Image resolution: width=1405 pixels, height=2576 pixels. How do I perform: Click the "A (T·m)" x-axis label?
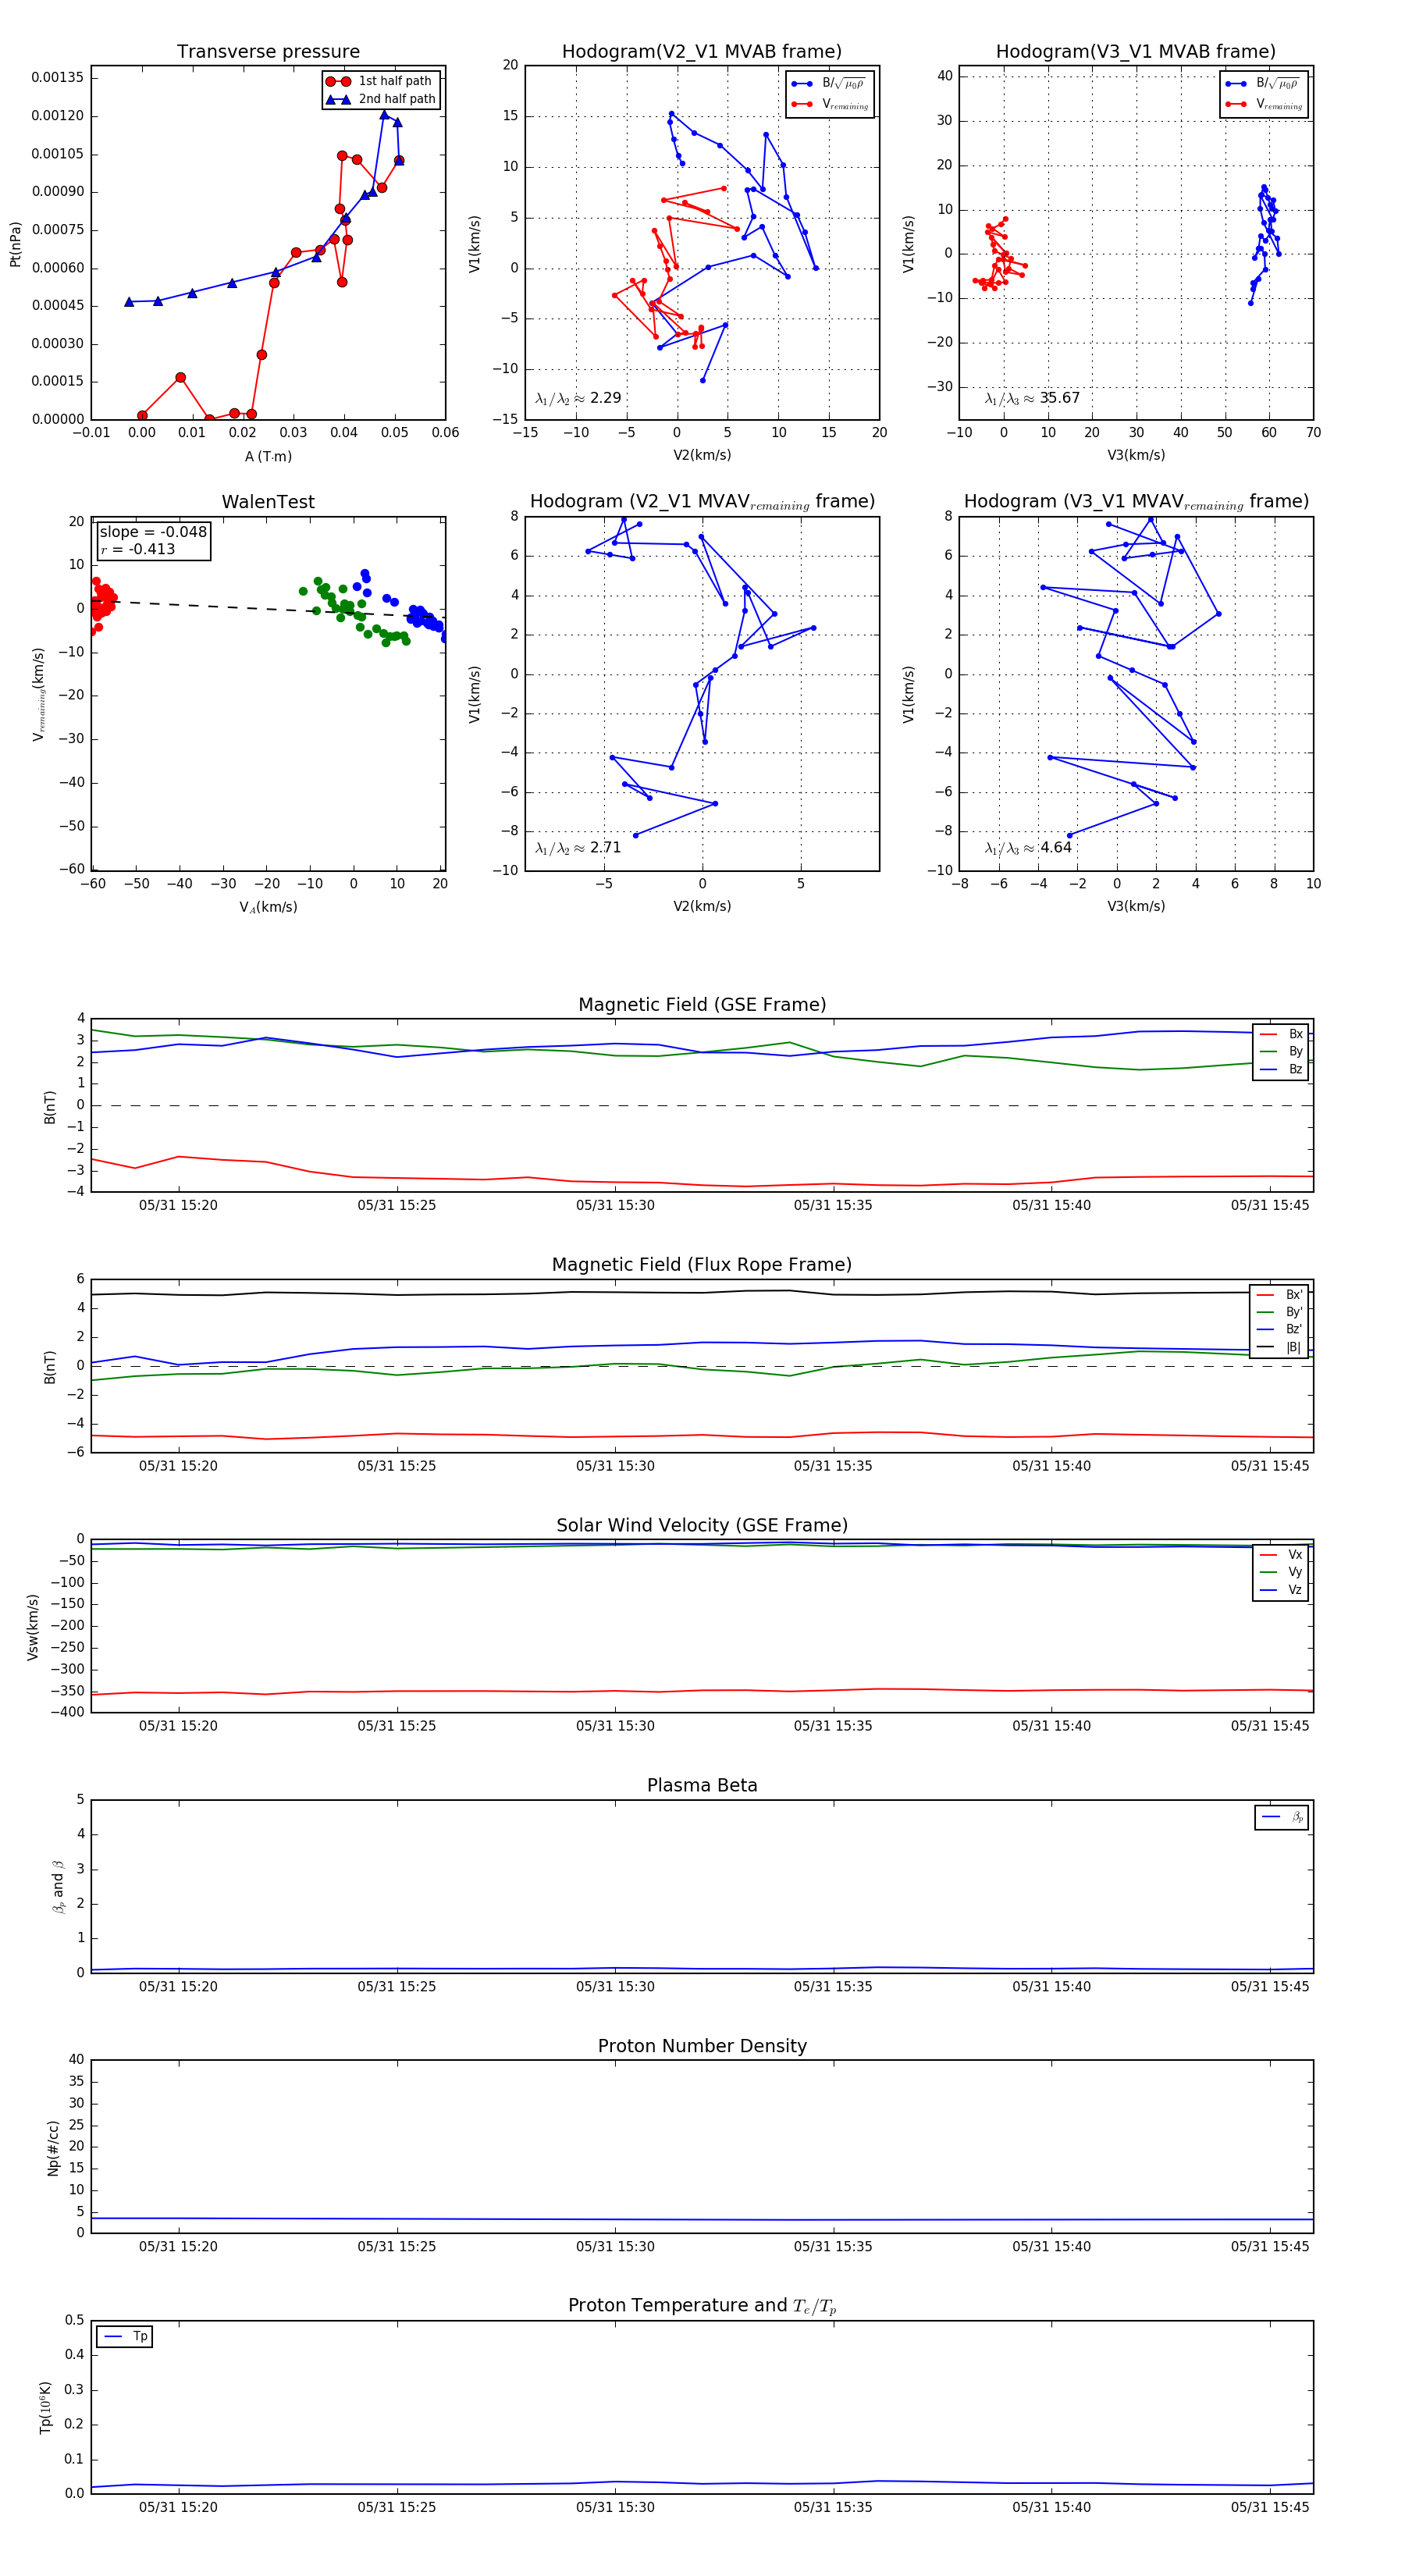coord(268,456)
